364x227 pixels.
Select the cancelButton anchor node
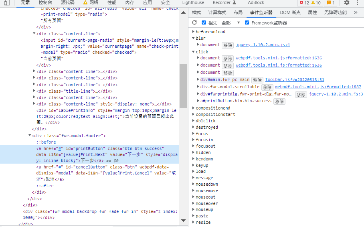106,173
